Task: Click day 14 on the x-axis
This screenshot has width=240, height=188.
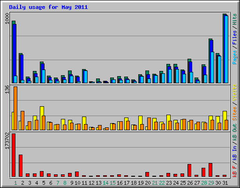Action: coord(105,183)
